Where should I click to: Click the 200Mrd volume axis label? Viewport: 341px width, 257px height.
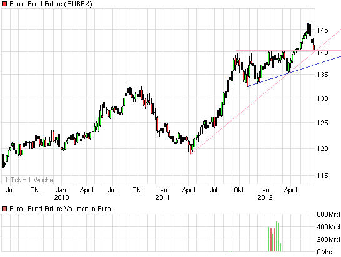[328, 239]
